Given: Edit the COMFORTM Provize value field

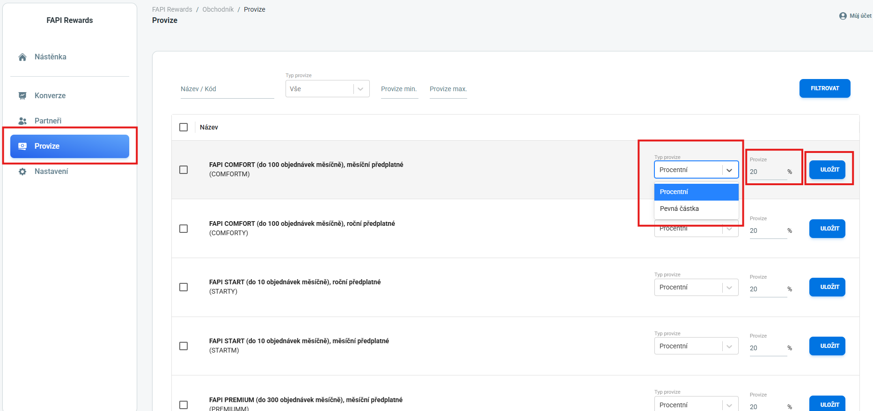Looking at the screenshot, I should point(768,172).
